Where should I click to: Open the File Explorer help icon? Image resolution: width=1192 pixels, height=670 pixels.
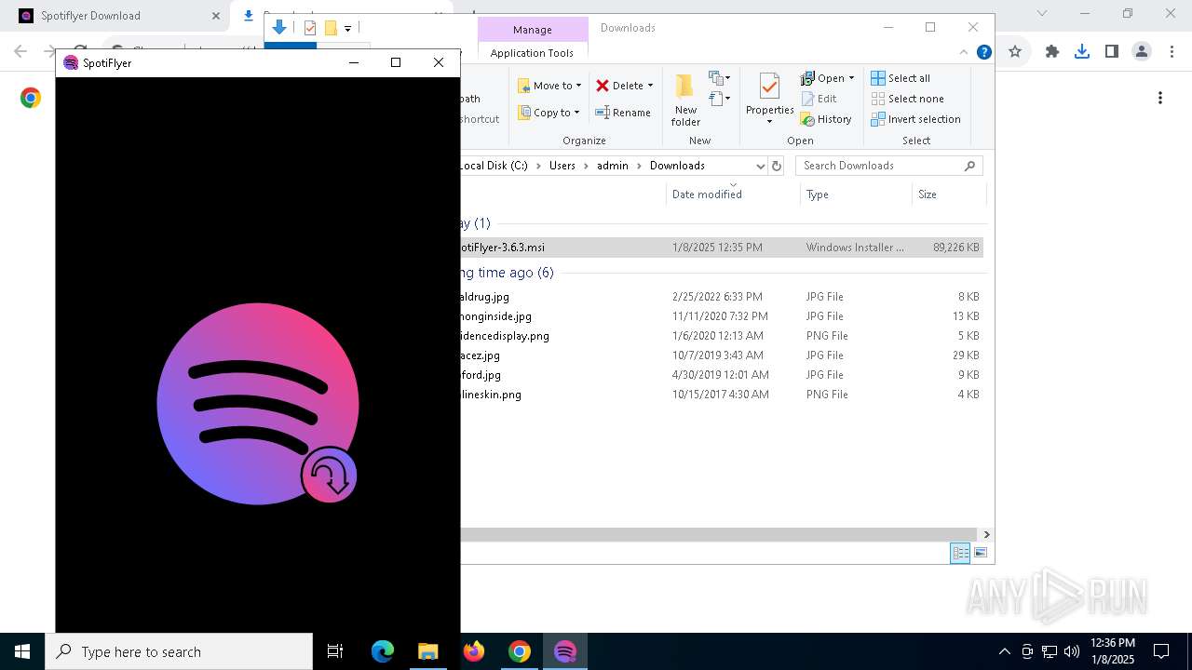[x=983, y=52]
